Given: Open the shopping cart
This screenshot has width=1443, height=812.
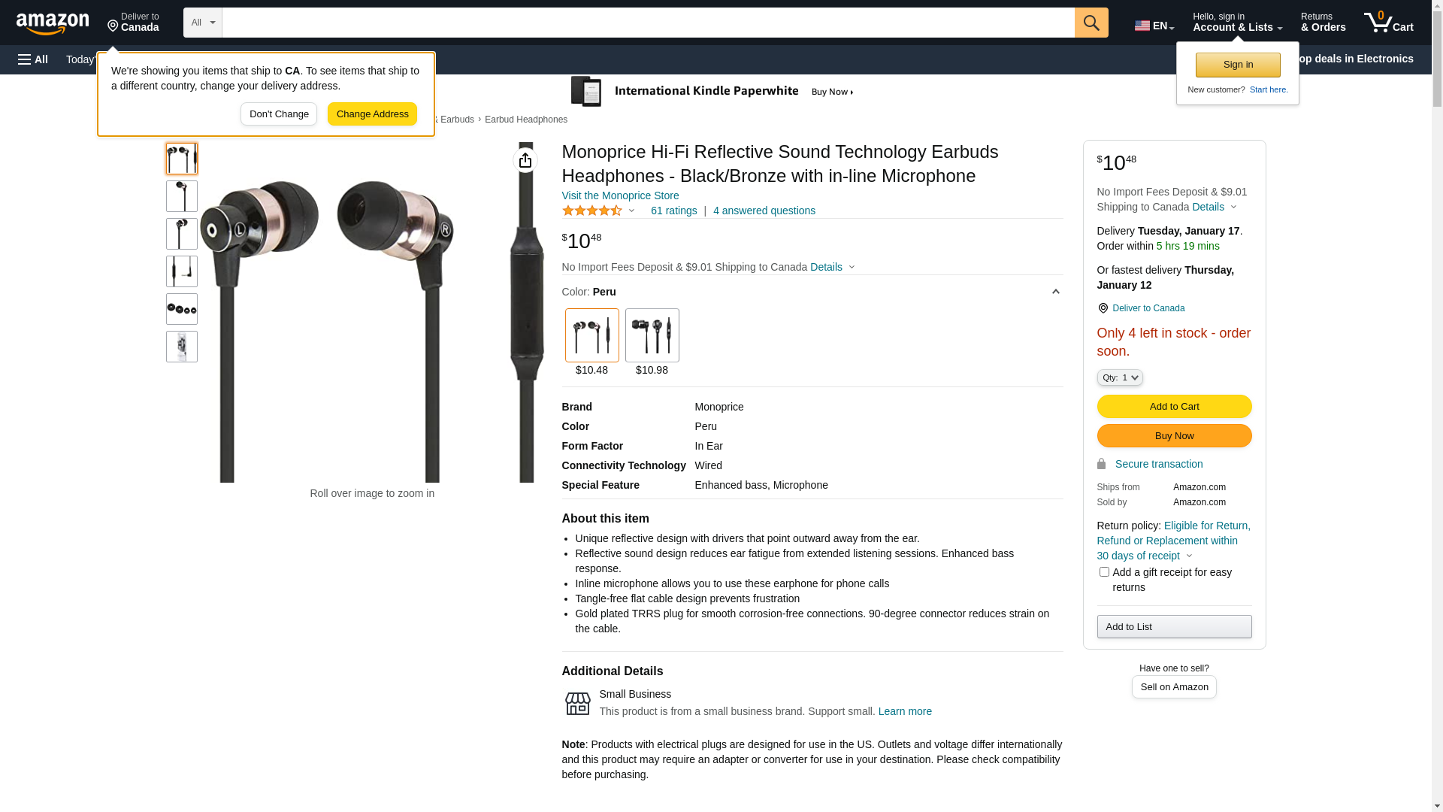Looking at the screenshot, I should click(1388, 23).
